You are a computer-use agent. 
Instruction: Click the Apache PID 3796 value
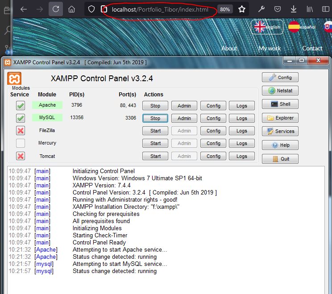77,105
